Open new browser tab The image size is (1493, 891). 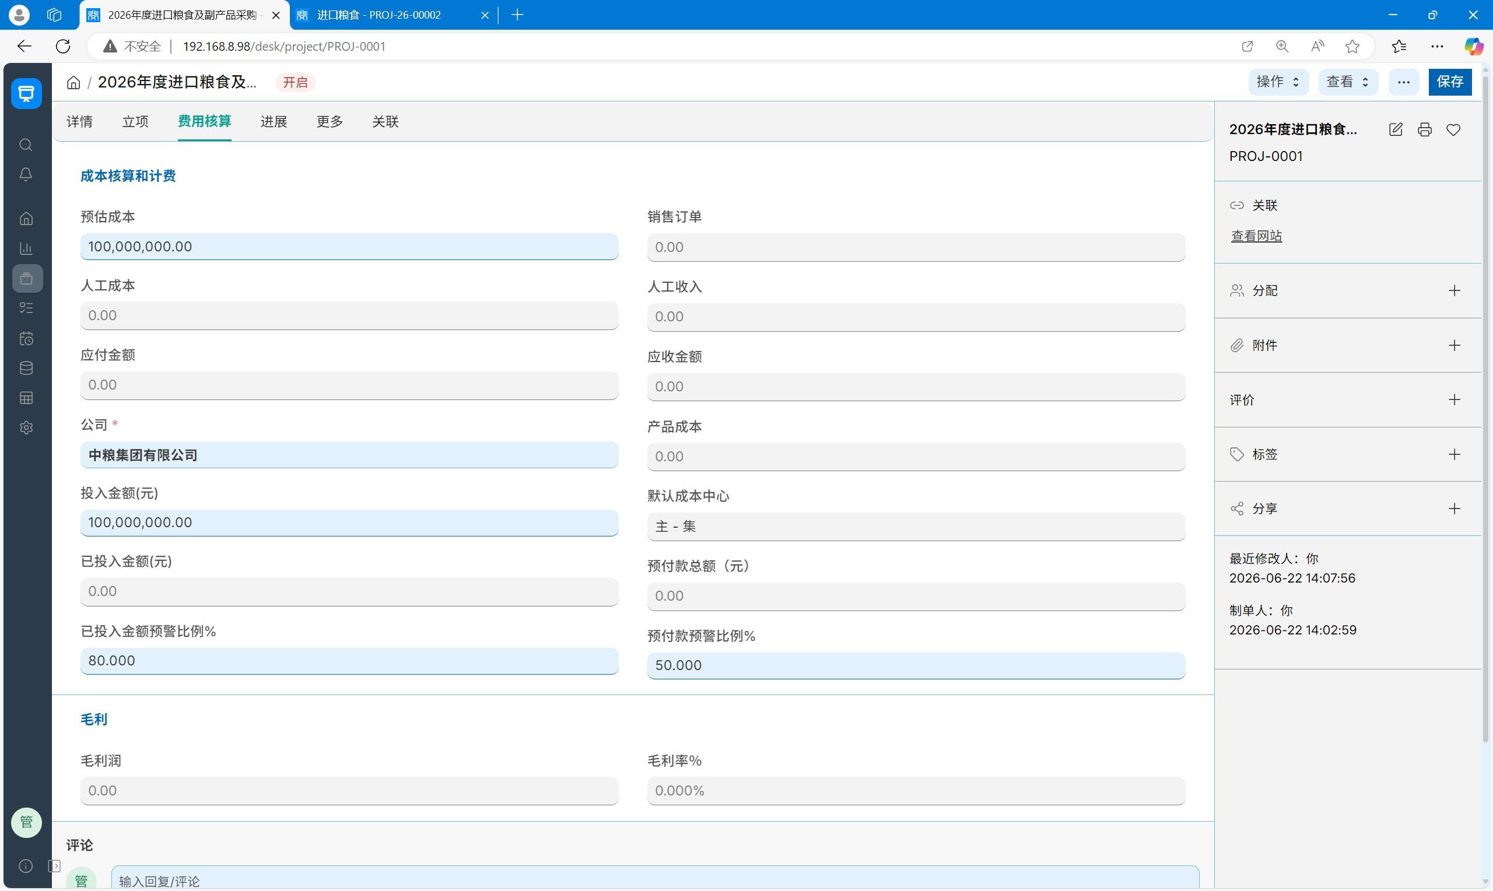pyautogui.click(x=517, y=15)
